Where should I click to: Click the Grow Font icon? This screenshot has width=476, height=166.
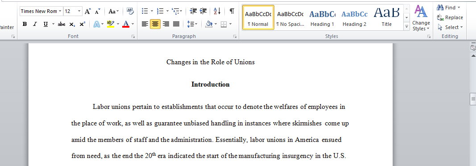(88, 12)
